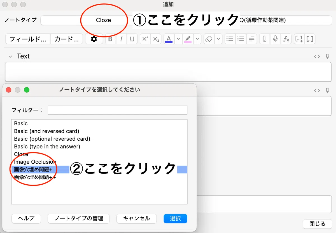
Task: Click inside the Text field input
Action: [168, 72]
